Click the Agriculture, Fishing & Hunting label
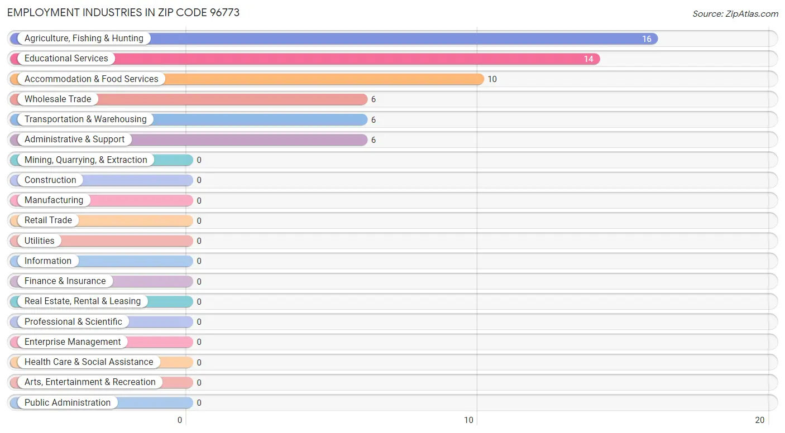 click(x=84, y=39)
